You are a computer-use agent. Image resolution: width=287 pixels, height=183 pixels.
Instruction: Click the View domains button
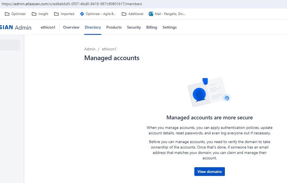(210, 172)
